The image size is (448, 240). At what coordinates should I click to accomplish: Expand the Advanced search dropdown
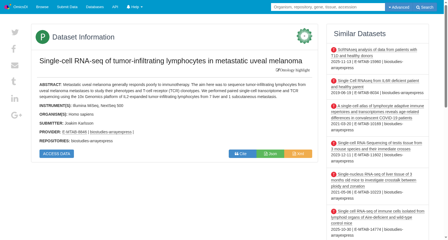(399, 7)
